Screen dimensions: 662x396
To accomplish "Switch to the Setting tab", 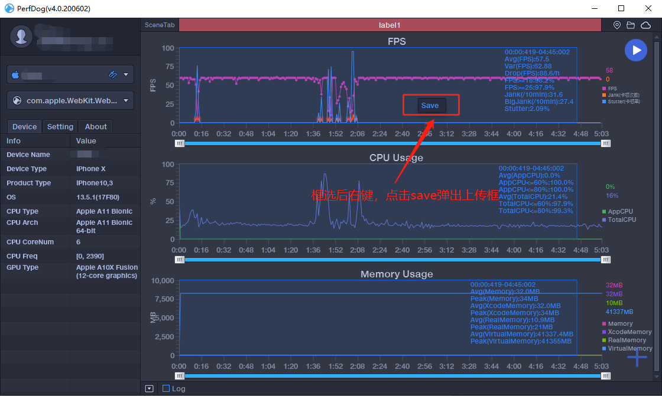I will [x=60, y=126].
